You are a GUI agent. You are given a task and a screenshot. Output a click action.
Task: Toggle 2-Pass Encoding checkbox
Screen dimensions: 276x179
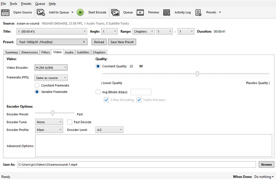click(106, 100)
